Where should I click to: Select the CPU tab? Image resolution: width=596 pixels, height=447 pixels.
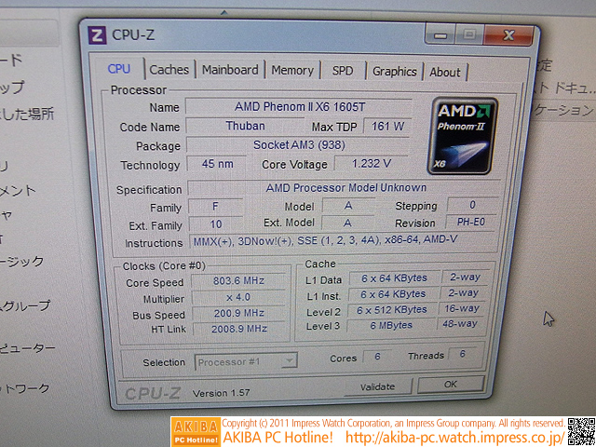click(119, 69)
